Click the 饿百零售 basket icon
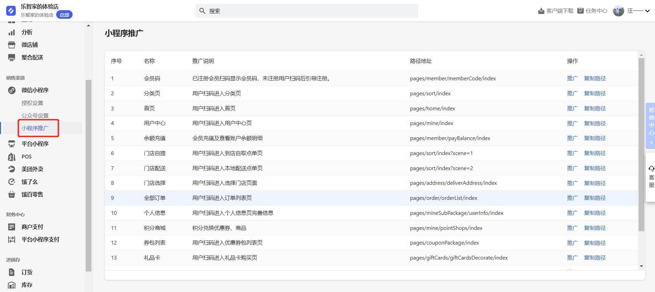655x292 pixels. point(12,194)
